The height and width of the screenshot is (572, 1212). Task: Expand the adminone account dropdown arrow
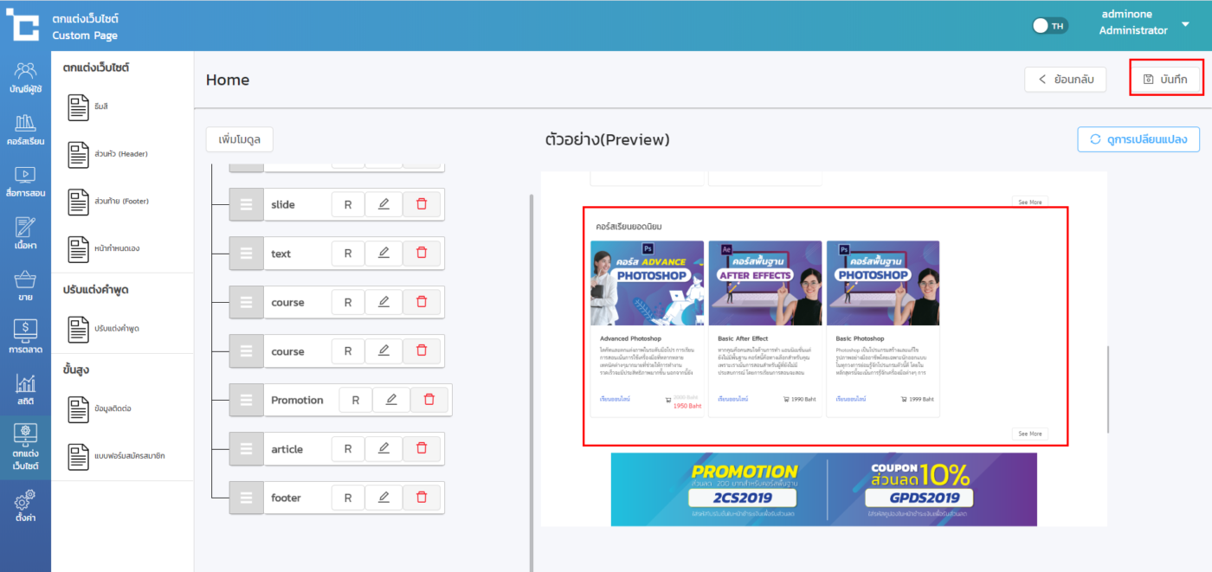(x=1185, y=25)
